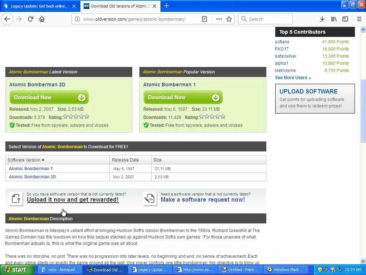The height and width of the screenshot is (275, 366).
Task: Click the software request document icon
Action: pos(150,199)
